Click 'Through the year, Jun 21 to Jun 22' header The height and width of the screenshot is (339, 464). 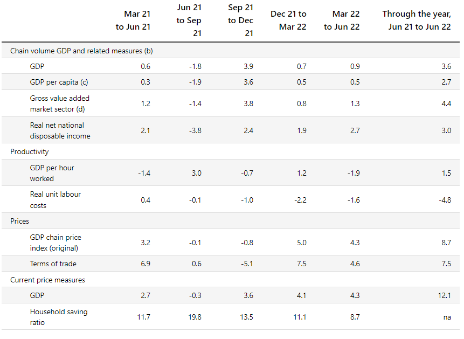pos(417,20)
